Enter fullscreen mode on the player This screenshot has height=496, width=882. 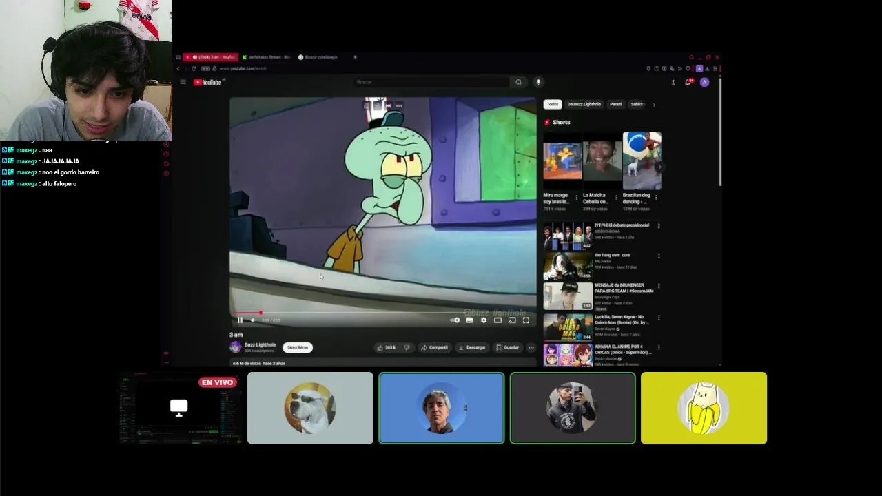coord(526,320)
